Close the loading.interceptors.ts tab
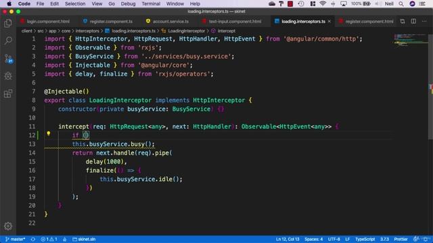This screenshot has height=243, width=433. pyautogui.click(x=329, y=21)
